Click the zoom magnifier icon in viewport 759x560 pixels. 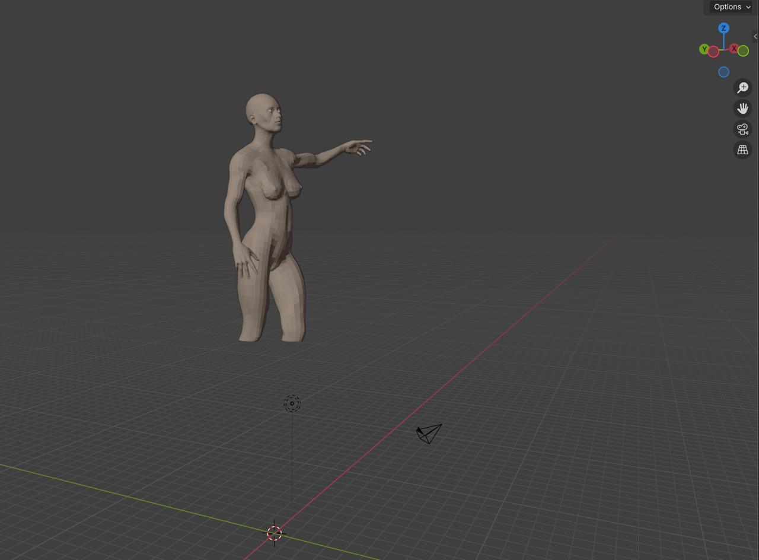[742, 88]
